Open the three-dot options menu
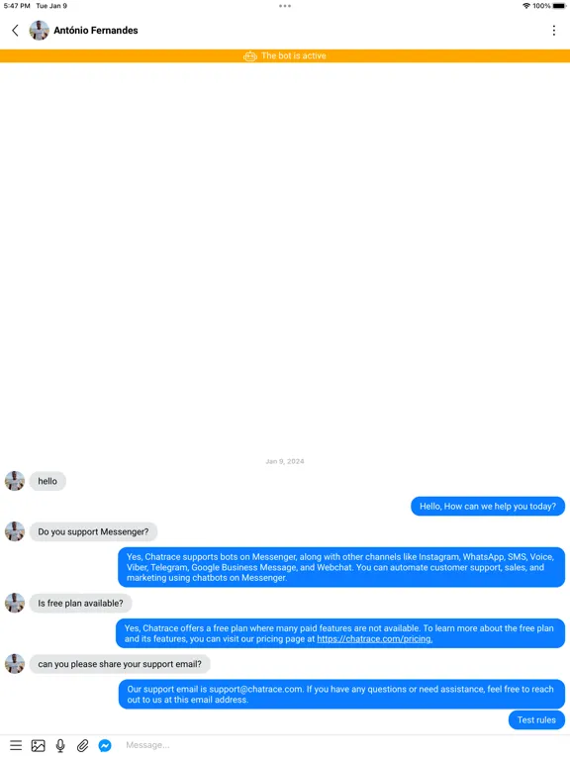 point(554,31)
